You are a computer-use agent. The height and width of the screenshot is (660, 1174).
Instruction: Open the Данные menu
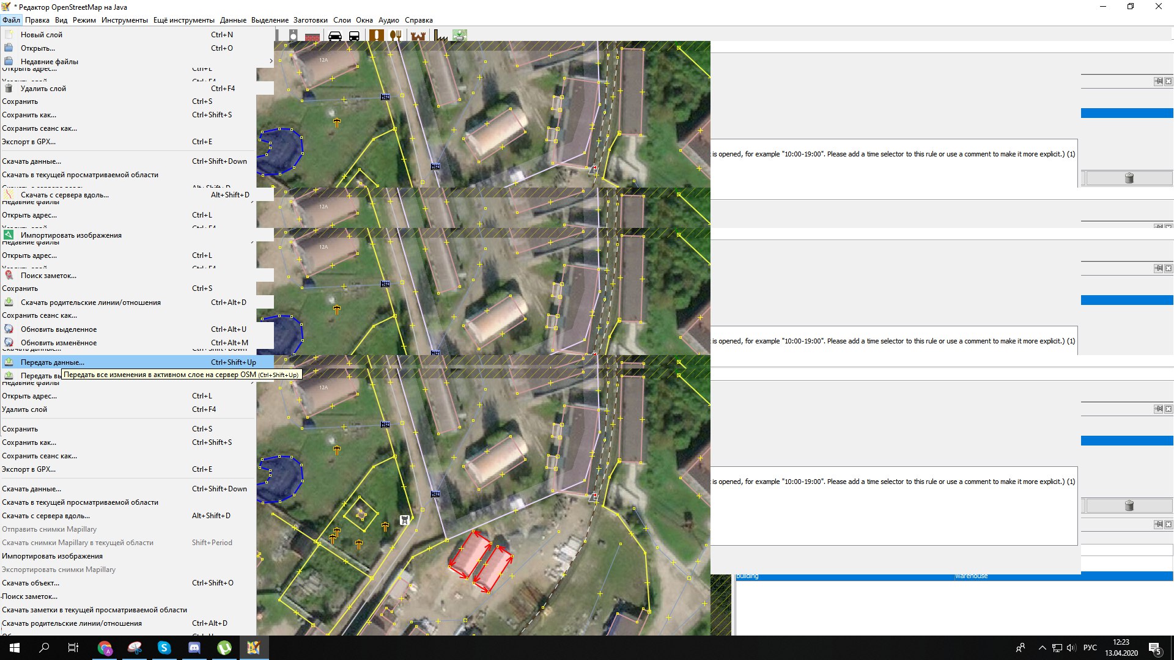(233, 20)
